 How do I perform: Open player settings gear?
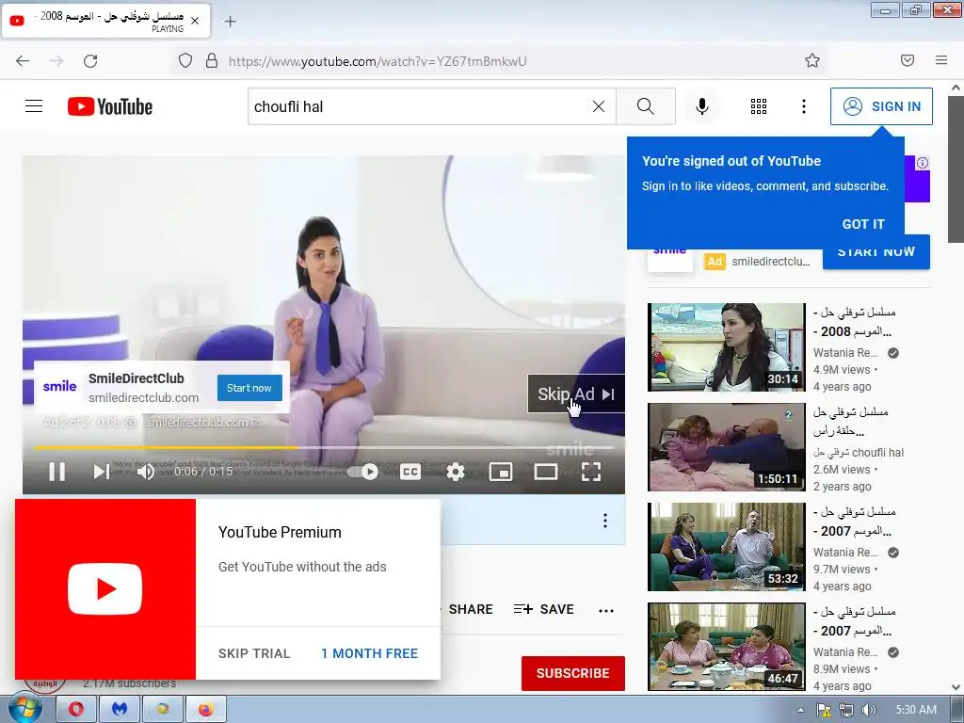tap(456, 473)
